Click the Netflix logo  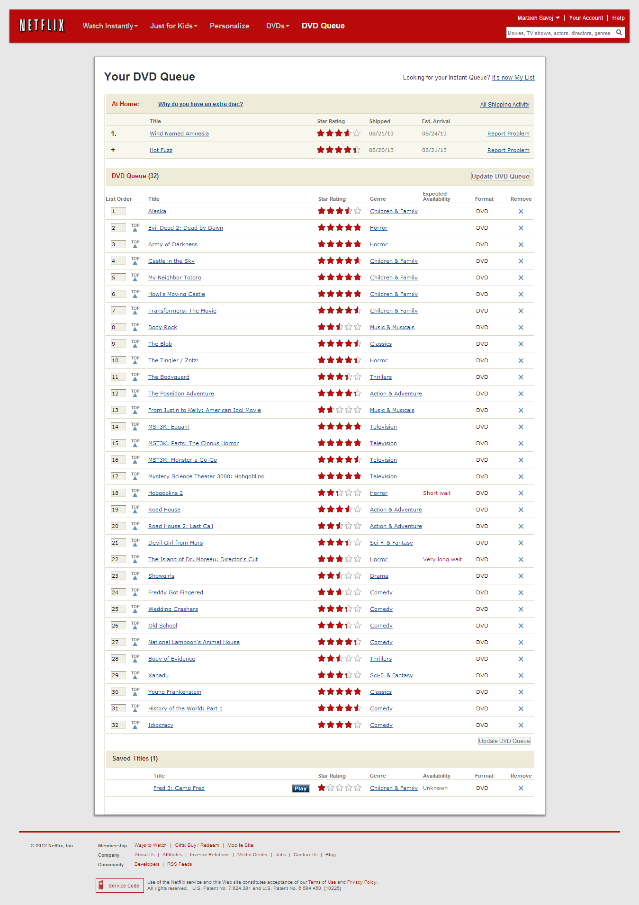42,26
